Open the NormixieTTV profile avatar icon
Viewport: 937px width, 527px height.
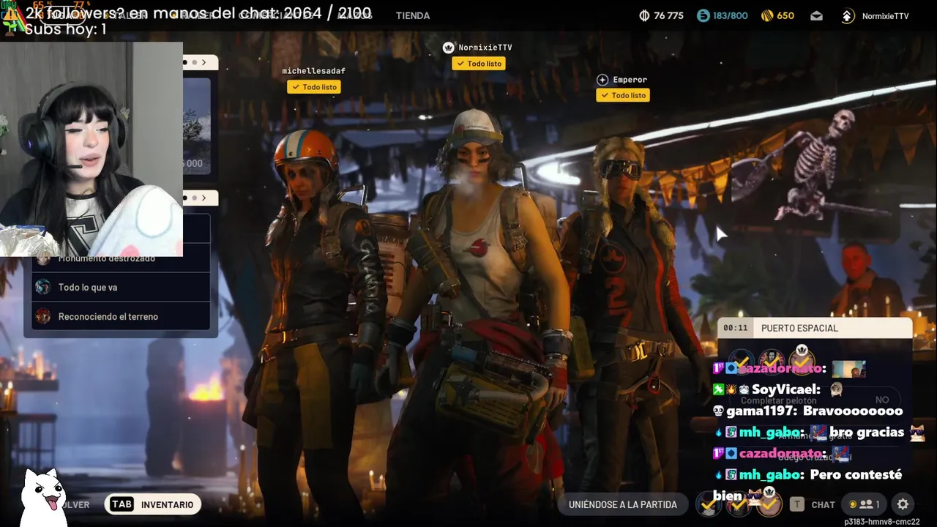848,15
